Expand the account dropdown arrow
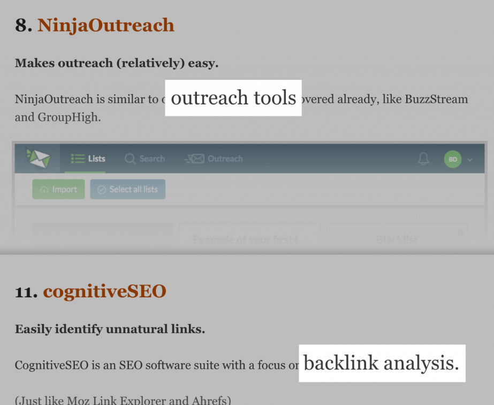Viewport: 494px width, 405px height. click(470, 160)
